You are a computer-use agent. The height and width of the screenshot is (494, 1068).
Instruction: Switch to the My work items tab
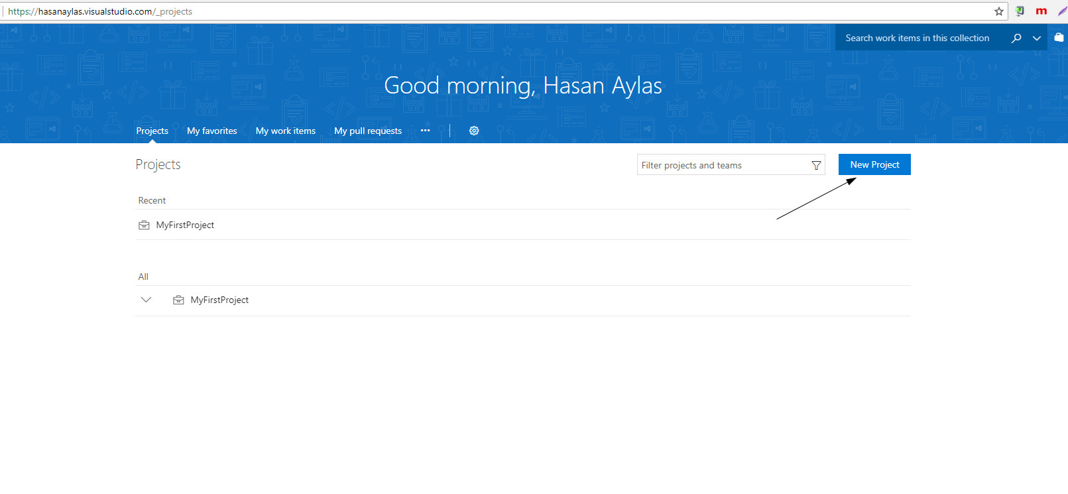286,131
